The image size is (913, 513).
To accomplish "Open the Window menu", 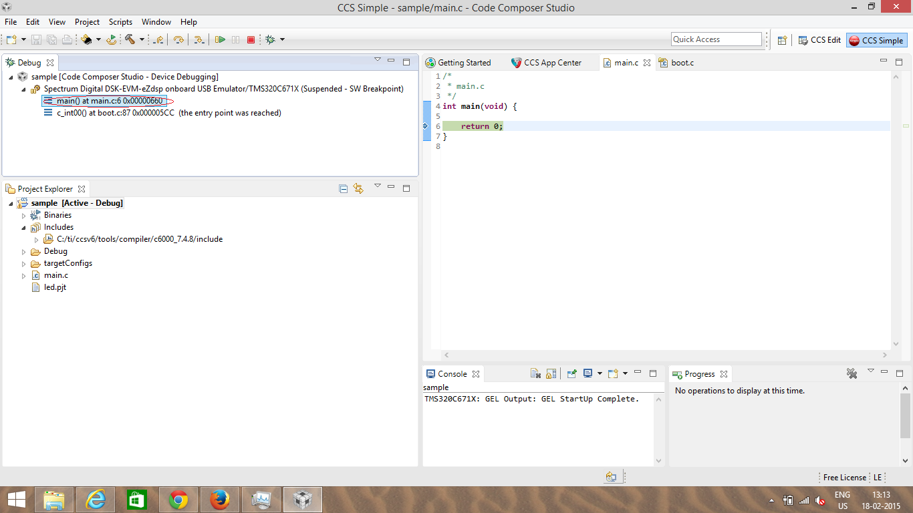I will [x=156, y=22].
